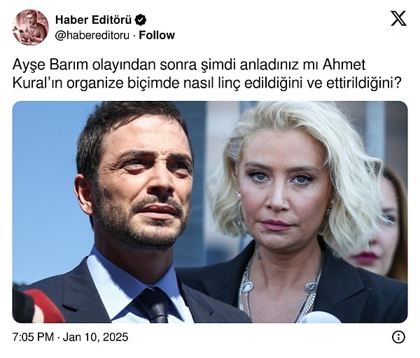Follow the Haber Editörü account
The height and width of the screenshot is (358, 420).
[x=157, y=35]
